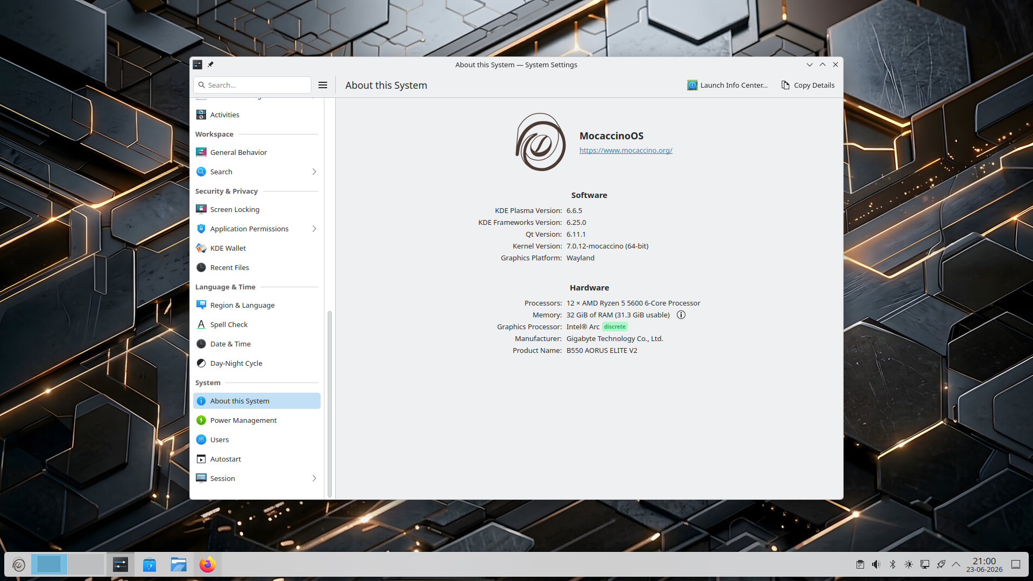Screen dimensions: 1033x581
Task: Click the Product Name B550 AORUS ELITE V2
Action: click(x=602, y=350)
